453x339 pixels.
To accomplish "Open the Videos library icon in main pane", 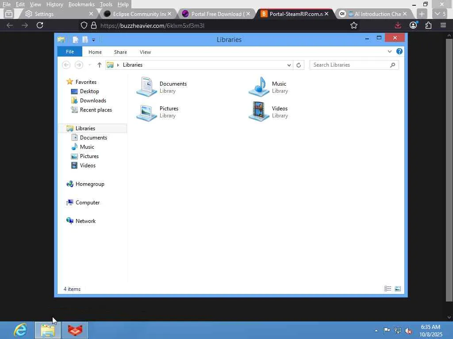I will click(259, 112).
